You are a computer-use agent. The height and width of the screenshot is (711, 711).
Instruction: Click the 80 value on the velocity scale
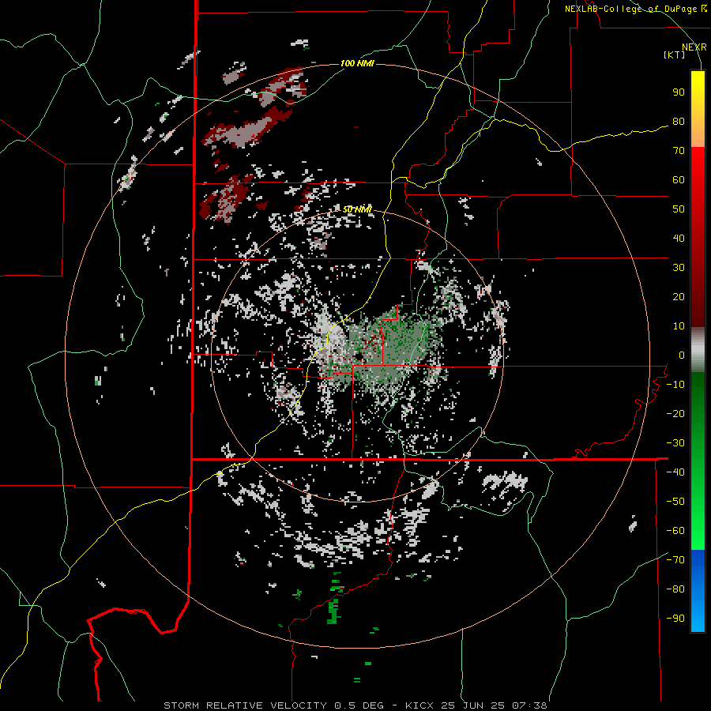679,122
